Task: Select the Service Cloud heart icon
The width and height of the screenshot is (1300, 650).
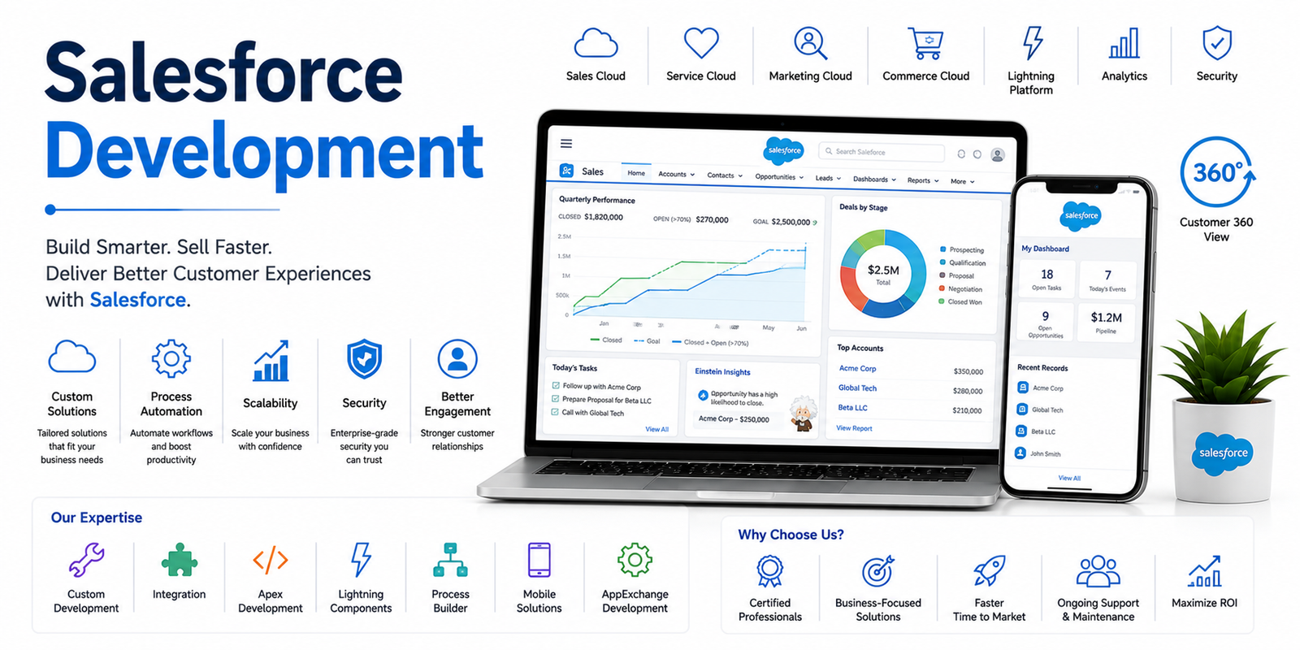Action: pyautogui.click(x=700, y=43)
